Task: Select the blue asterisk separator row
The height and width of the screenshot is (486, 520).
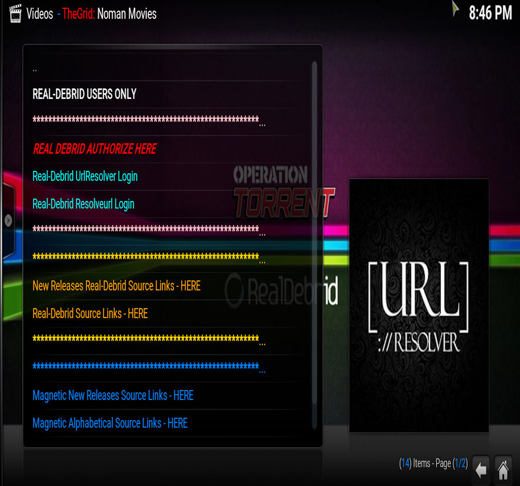Action: (146, 368)
